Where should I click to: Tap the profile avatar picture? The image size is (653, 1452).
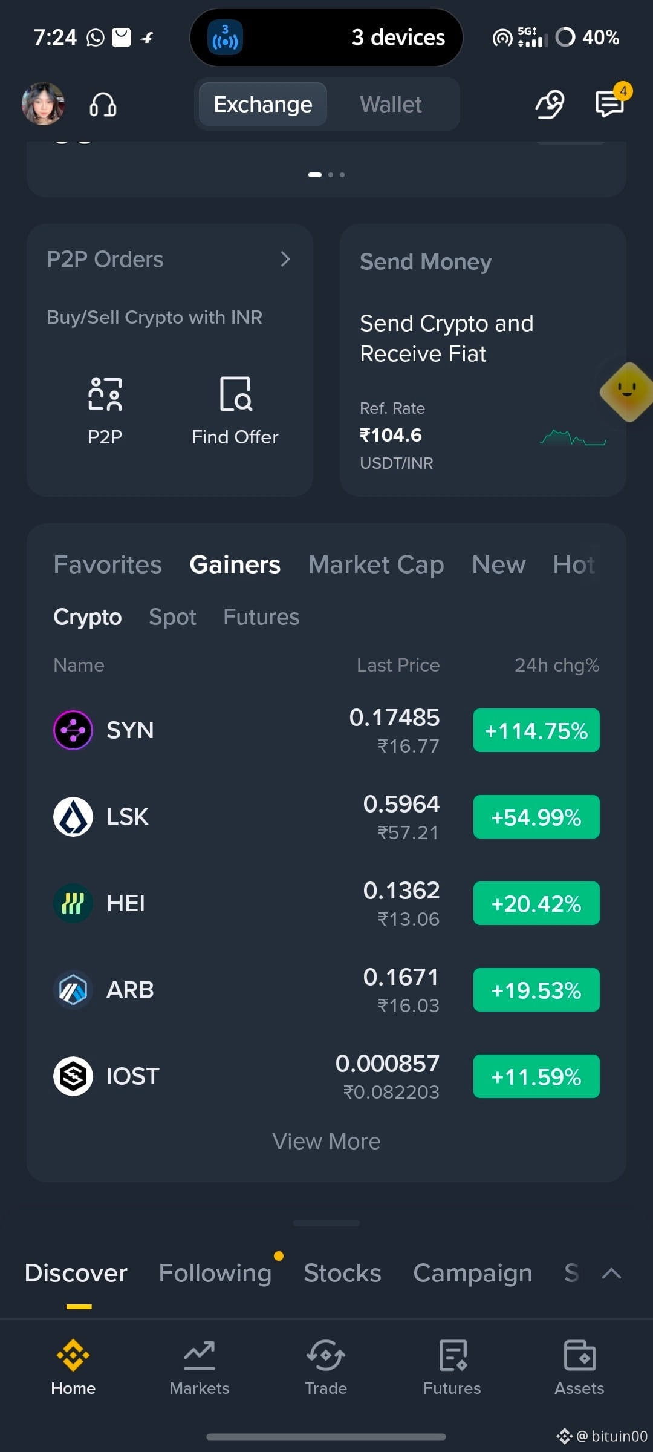43,104
